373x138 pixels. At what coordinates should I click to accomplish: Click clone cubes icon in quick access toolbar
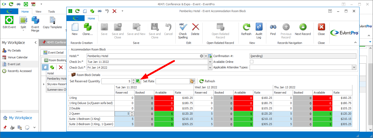click(x=92, y=11)
